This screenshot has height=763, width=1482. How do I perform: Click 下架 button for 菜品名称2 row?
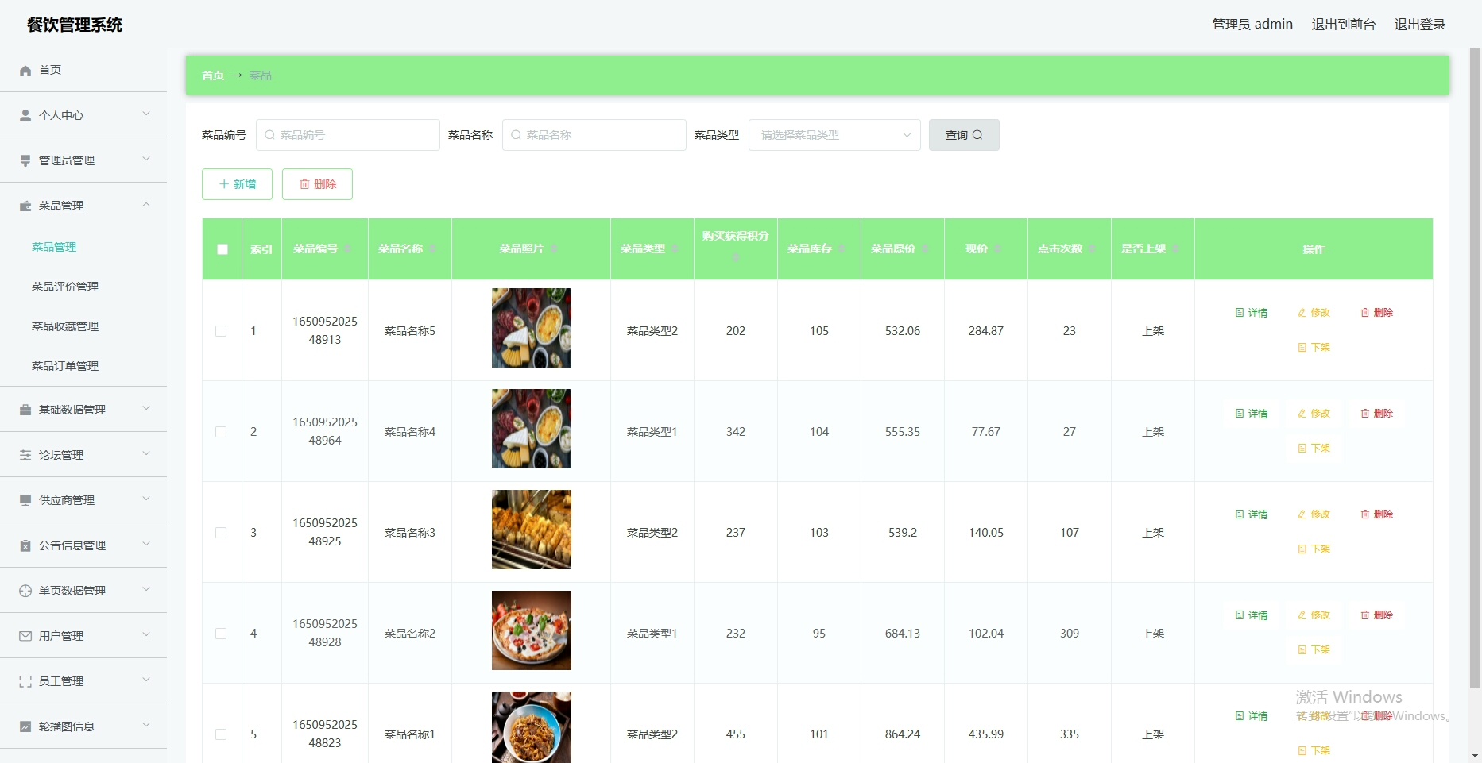[1314, 650]
